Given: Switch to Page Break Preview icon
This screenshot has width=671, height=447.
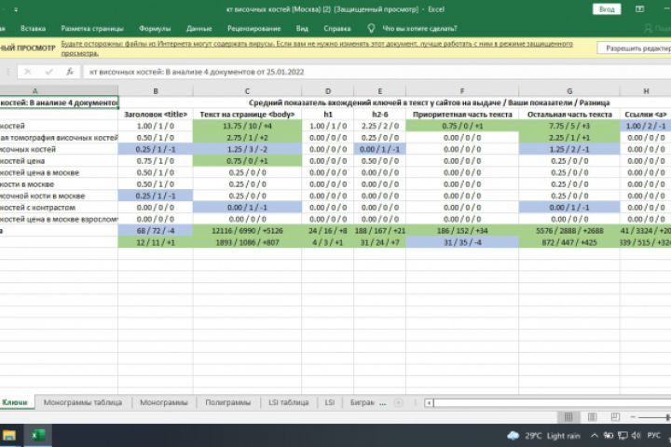Looking at the screenshot, I should coord(615,416).
